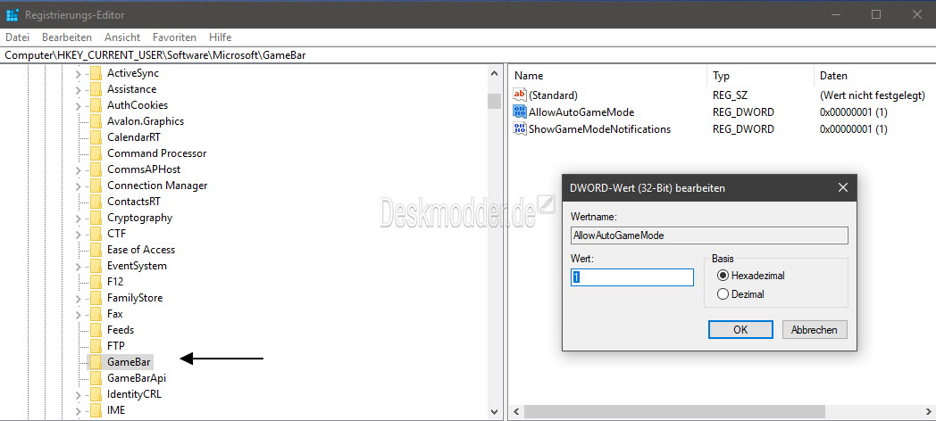Screen dimensions: 936x421
Task: Expand the AuthCookies key
Action: 79,106
